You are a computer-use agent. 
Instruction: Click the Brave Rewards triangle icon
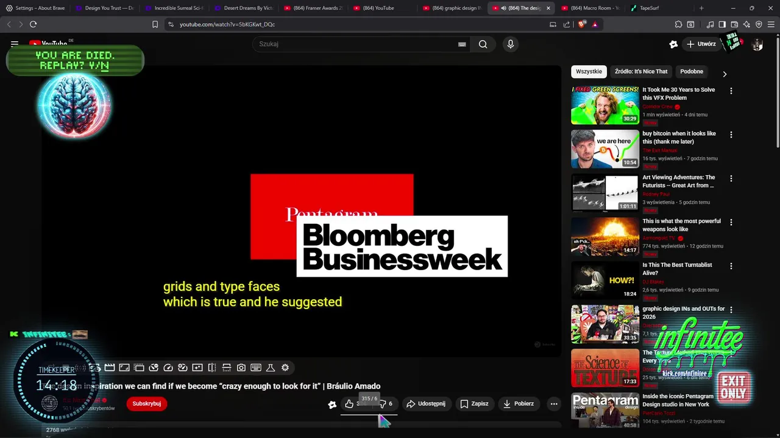tap(595, 24)
